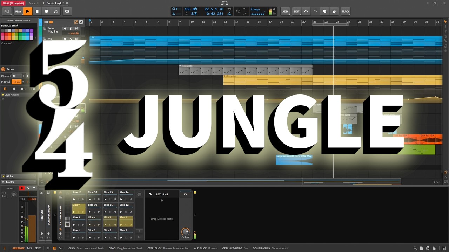Add a return with RETURNS plus icon
449x252 pixels.
point(162,201)
